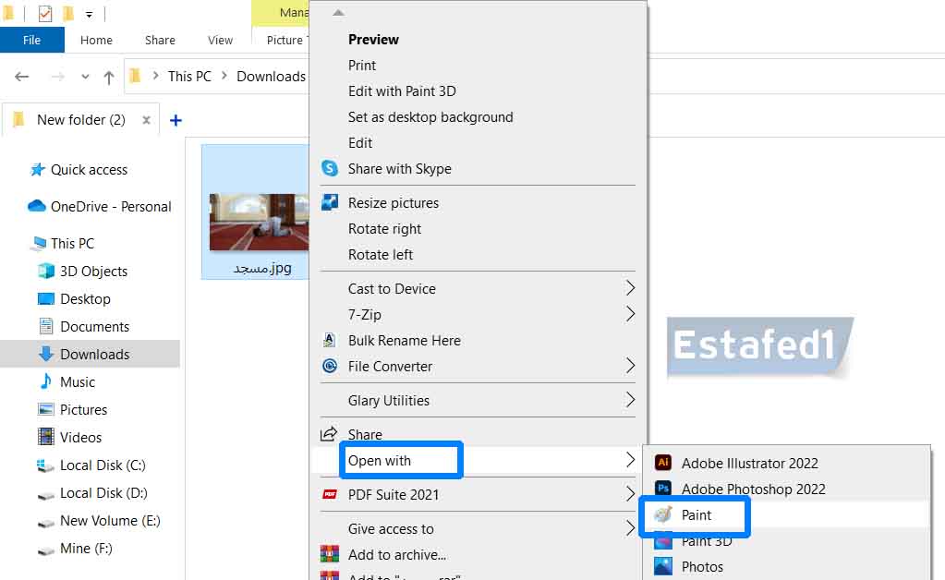Choose Set as desktop background
Screen dimensions: 945x580
pos(430,117)
